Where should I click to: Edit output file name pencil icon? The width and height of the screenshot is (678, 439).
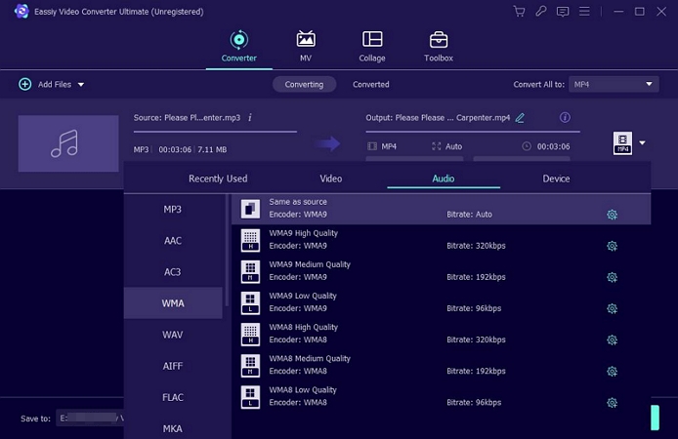click(x=520, y=118)
